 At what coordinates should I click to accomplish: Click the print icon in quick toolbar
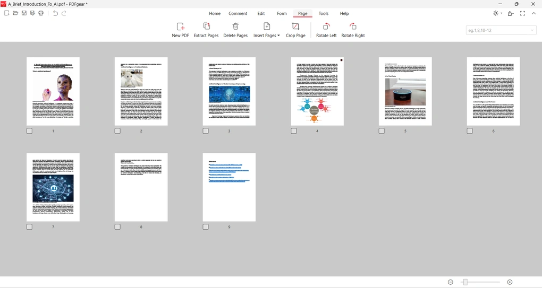point(41,13)
